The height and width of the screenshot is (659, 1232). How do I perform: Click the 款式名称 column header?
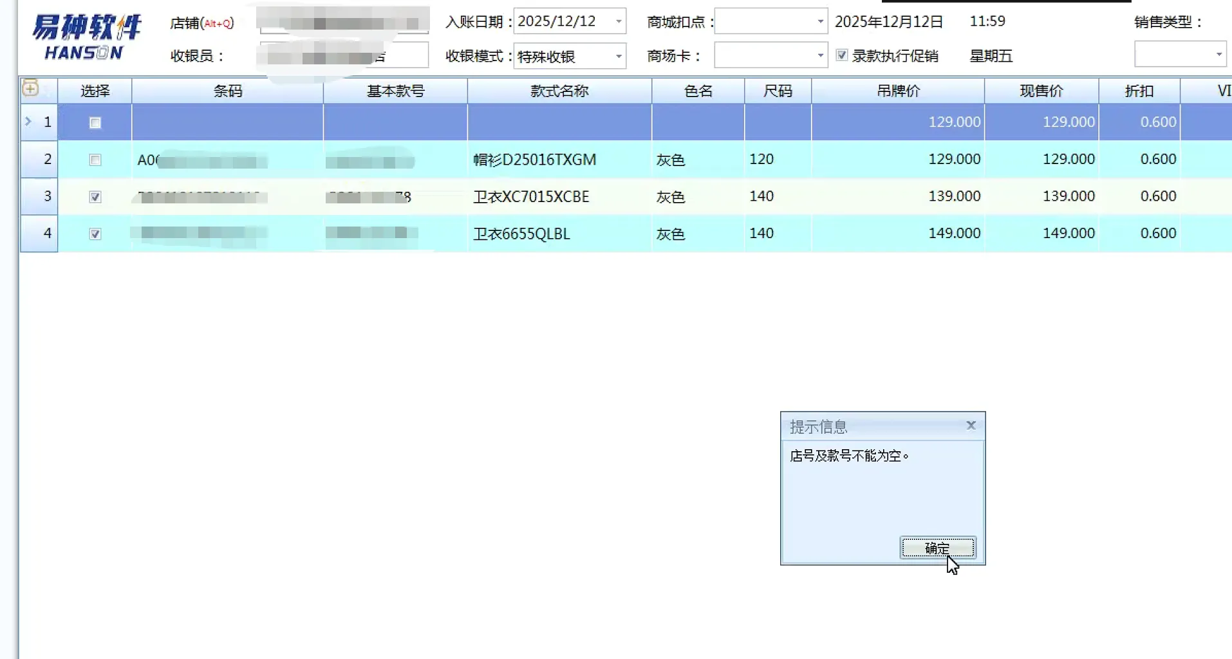click(x=559, y=91)
